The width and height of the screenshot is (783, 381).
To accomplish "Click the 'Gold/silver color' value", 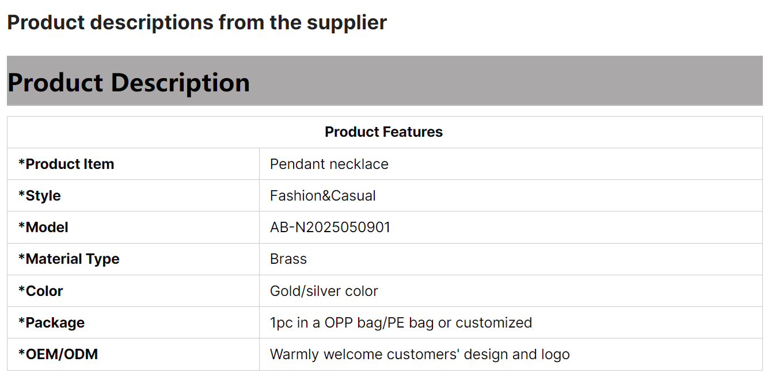I will point(324,291).
